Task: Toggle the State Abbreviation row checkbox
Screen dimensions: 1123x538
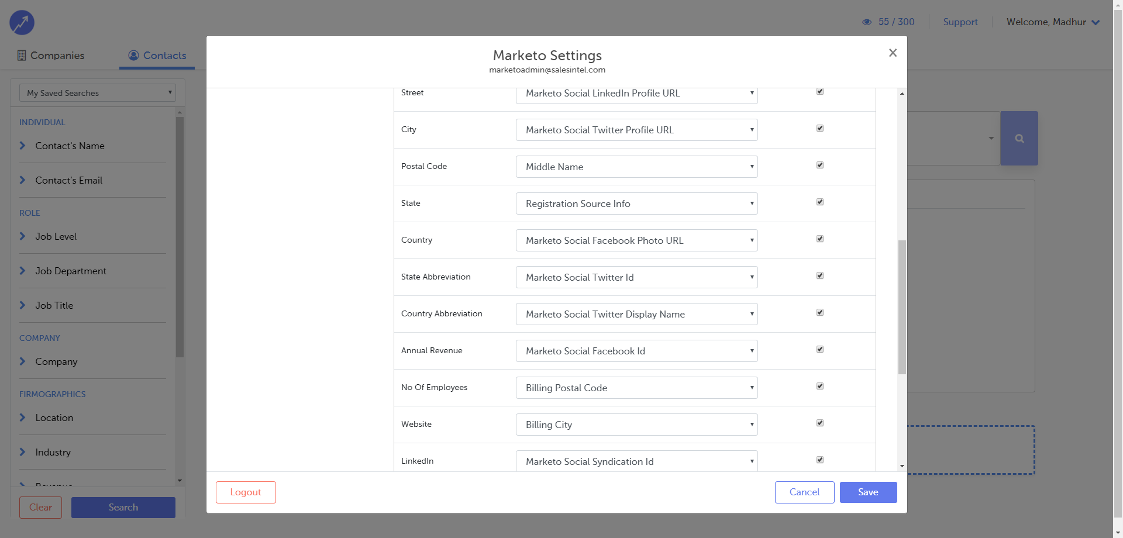Action: pyautogui.click(x=820, y=276)
